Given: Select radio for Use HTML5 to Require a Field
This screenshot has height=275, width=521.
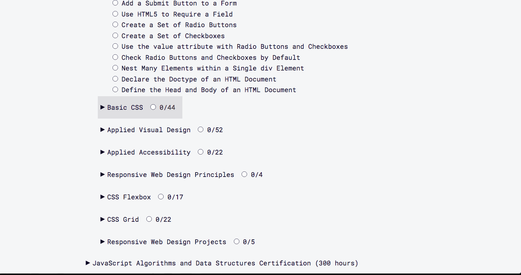Looking at the screenshot, I should 115,14.
